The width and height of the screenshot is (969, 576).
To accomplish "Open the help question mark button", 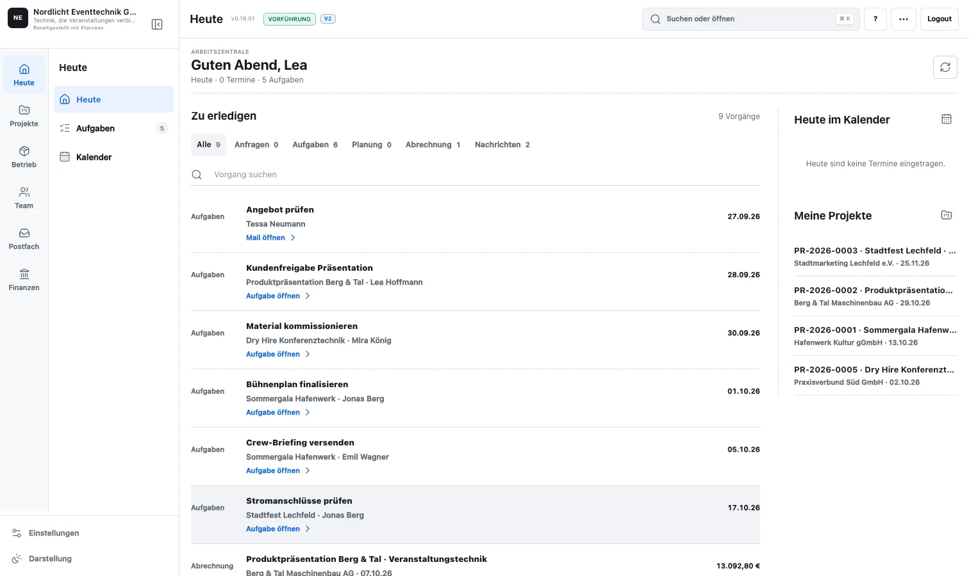I will tap(875, 19).
